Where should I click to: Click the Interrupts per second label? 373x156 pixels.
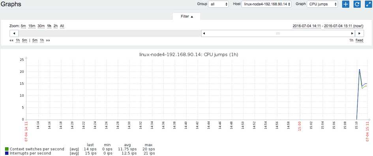tap(30, 153)
